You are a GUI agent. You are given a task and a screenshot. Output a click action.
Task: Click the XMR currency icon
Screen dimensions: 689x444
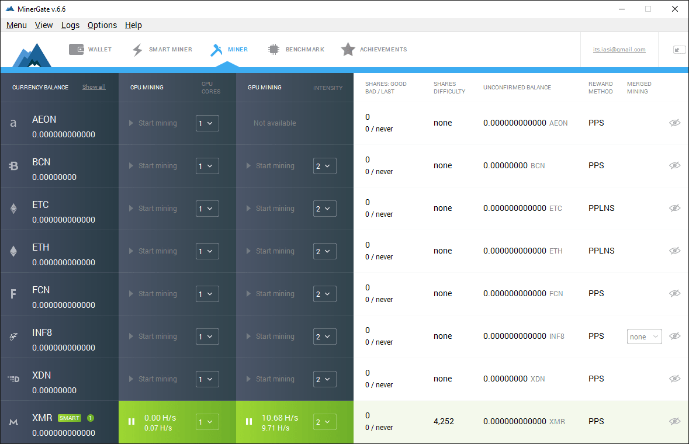click(13, 422)
